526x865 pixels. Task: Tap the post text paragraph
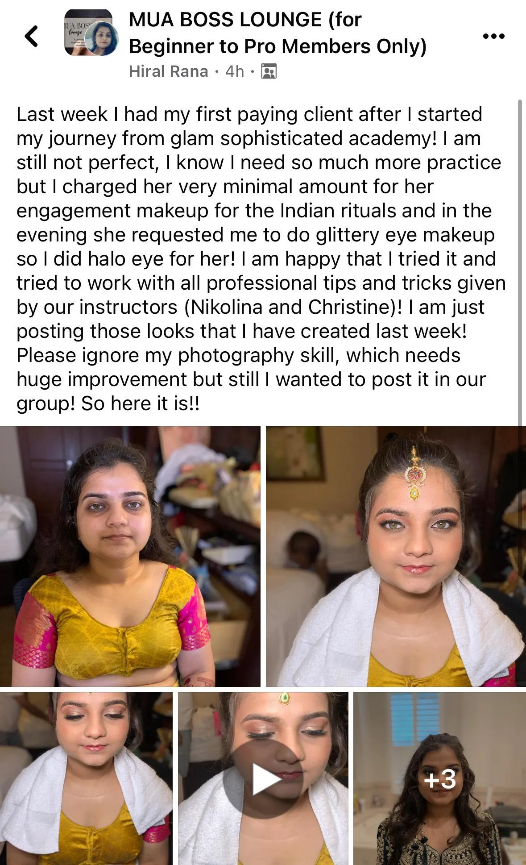point(261,259)
